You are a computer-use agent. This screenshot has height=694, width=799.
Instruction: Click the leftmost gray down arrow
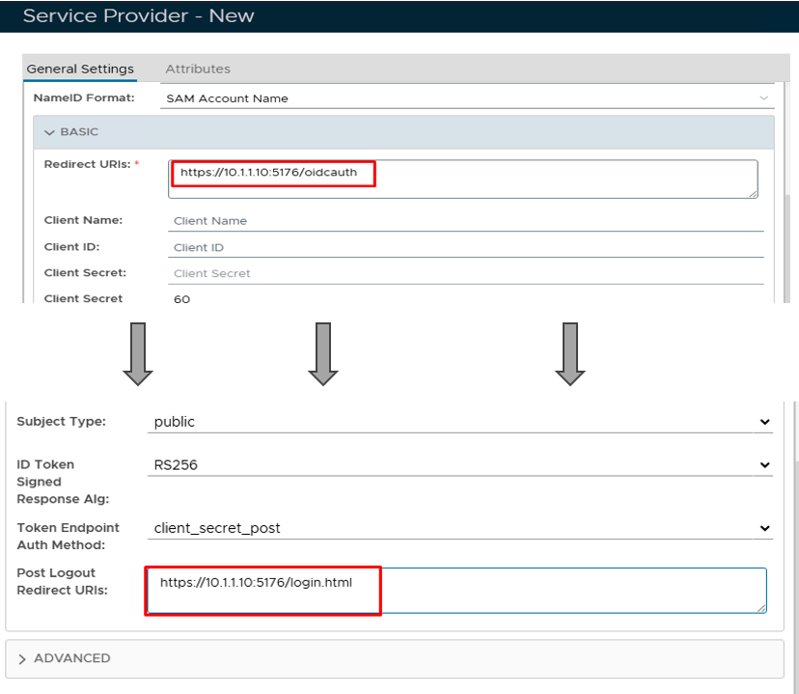pos(138,353)
